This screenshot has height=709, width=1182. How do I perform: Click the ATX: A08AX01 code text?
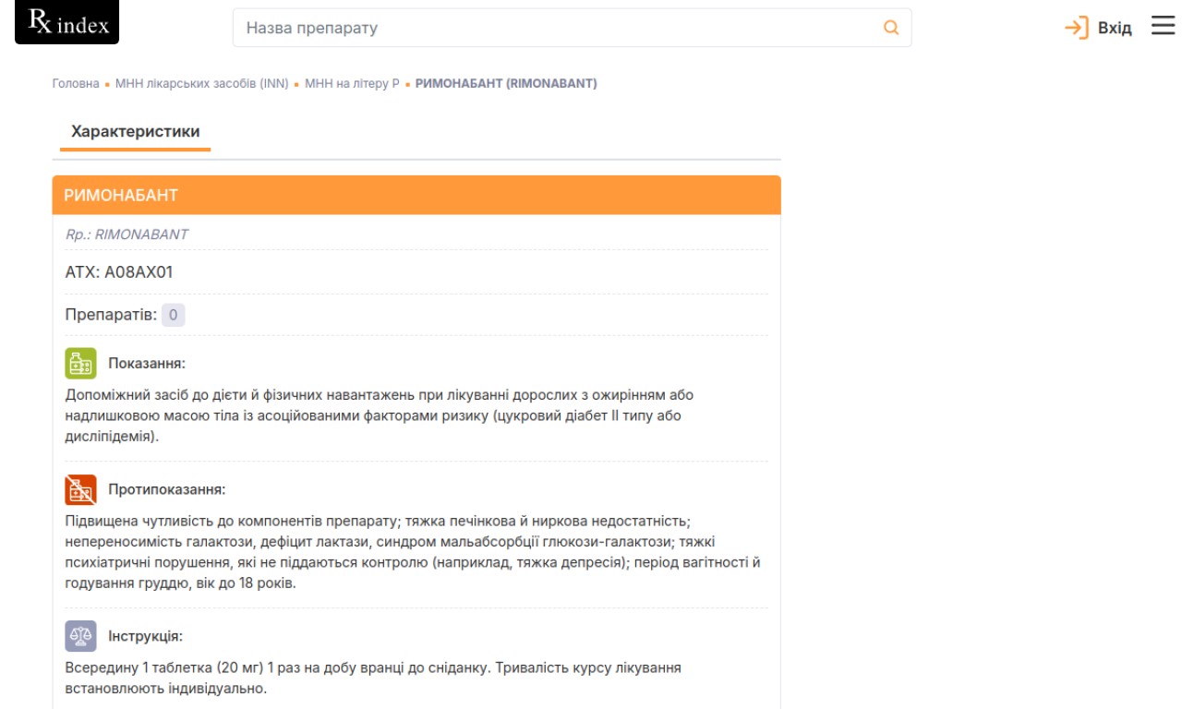[x=119, y=272]
